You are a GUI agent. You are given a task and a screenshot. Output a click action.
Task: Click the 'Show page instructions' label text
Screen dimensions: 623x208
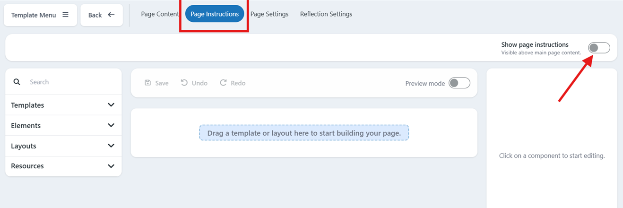click(x=535, y=44)
